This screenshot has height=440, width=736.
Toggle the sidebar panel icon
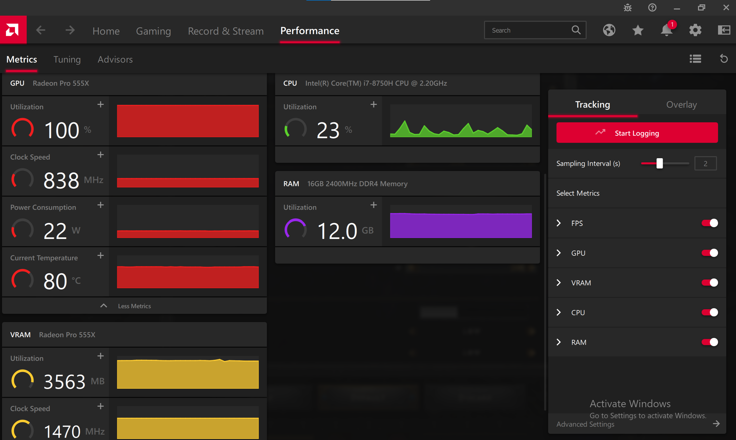click(724, 30)
